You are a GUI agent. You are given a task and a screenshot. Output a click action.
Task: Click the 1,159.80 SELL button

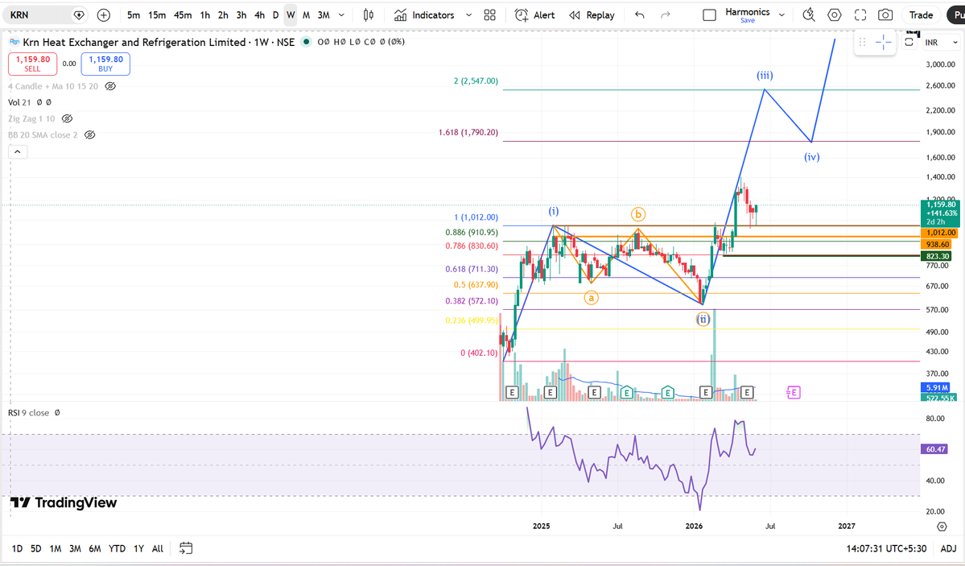tap(33, 64)
